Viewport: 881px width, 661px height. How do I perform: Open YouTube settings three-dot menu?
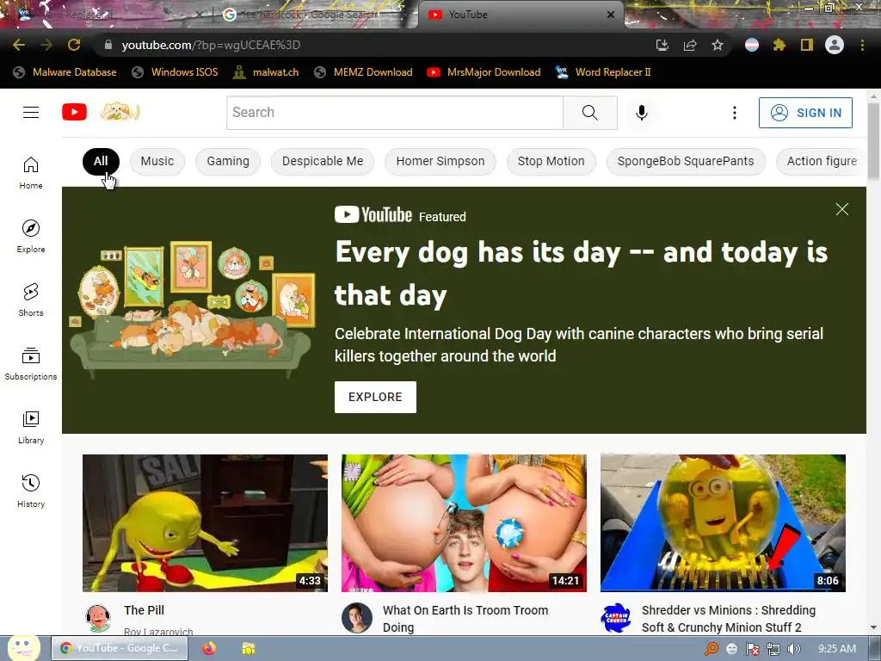735,113
